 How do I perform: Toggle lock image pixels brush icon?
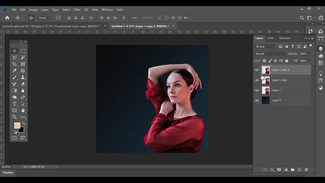(x=270, y=61)
